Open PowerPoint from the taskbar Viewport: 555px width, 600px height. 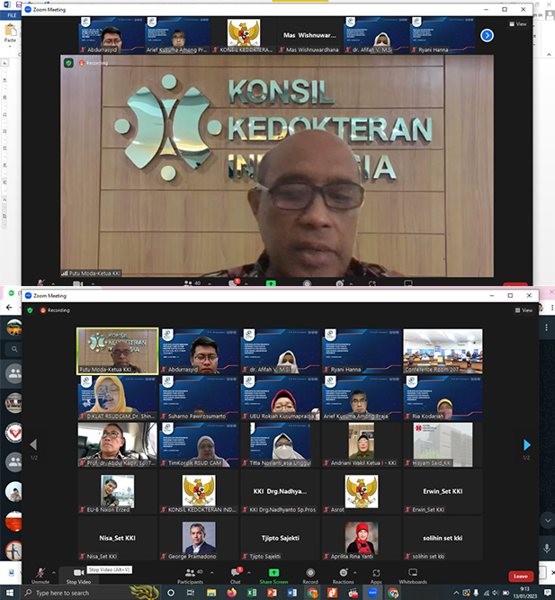pyautogui.click(x=272, y=593)
